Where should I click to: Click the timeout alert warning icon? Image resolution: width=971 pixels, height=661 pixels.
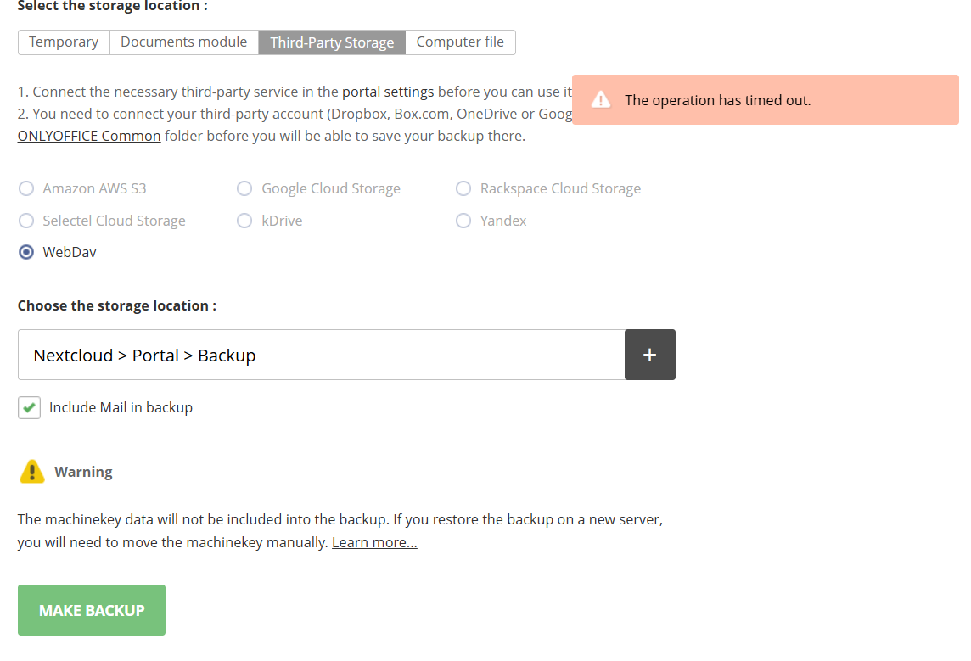[x=601, y=100]
